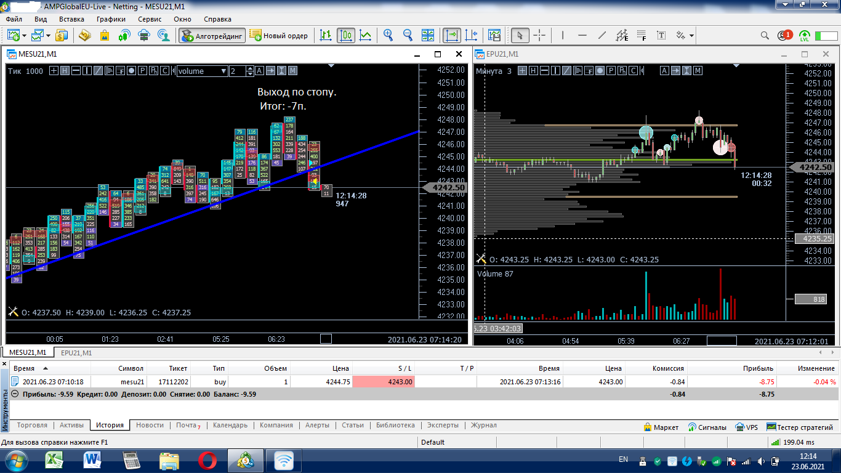Screen dimensions: 841x473
Task: Click the Маркет button in toolbox
Action: (x=661, y=427)
